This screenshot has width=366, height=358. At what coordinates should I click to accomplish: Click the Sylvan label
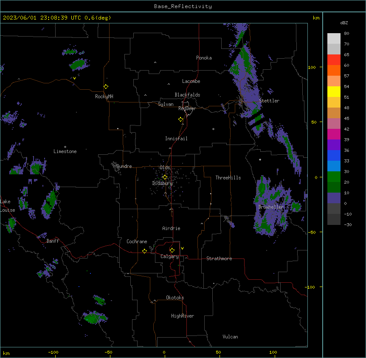166,104
